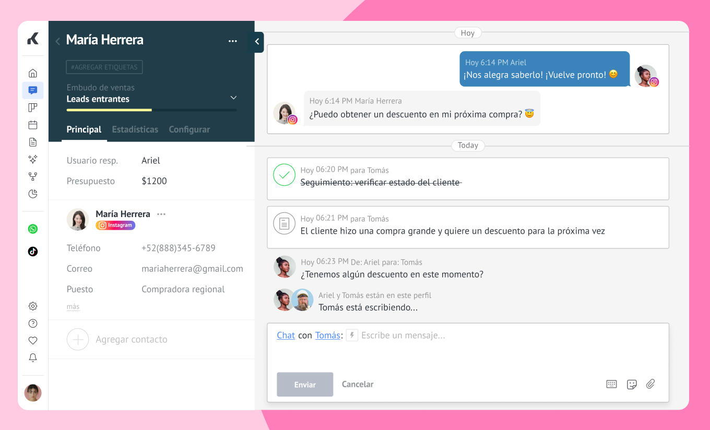
Task: Click the attachment paperclip icon
Action: [x=650, y=384]
